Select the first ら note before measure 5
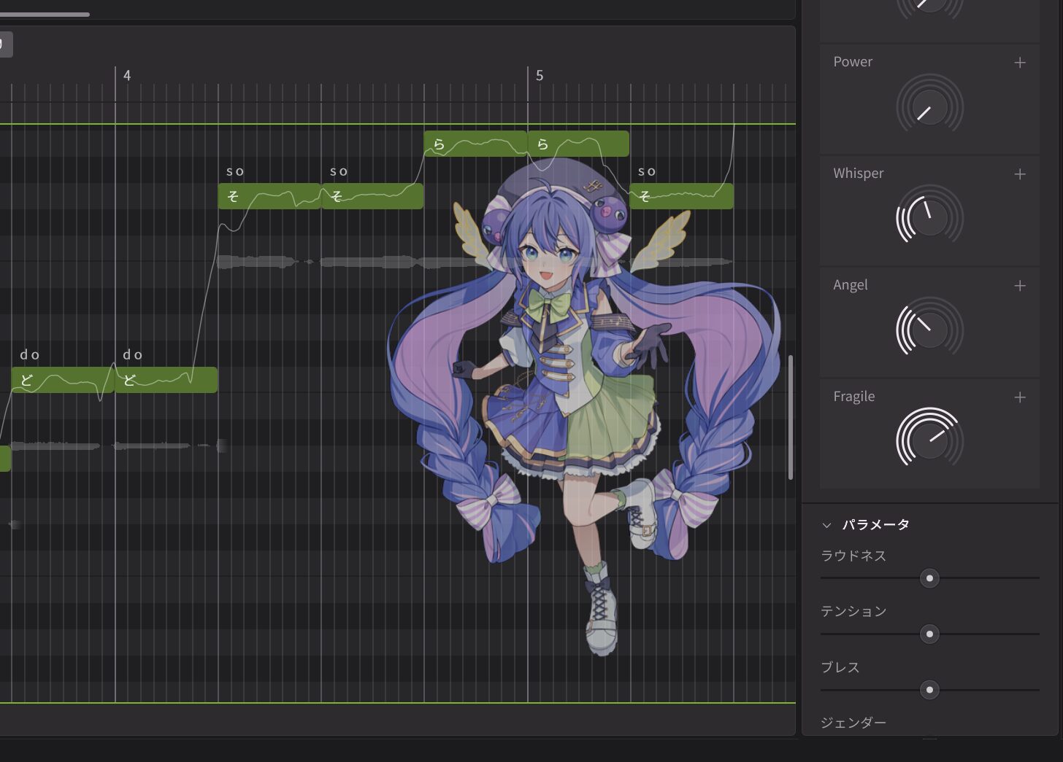This screenshot has height=762, width=1063. pos(476,144)
